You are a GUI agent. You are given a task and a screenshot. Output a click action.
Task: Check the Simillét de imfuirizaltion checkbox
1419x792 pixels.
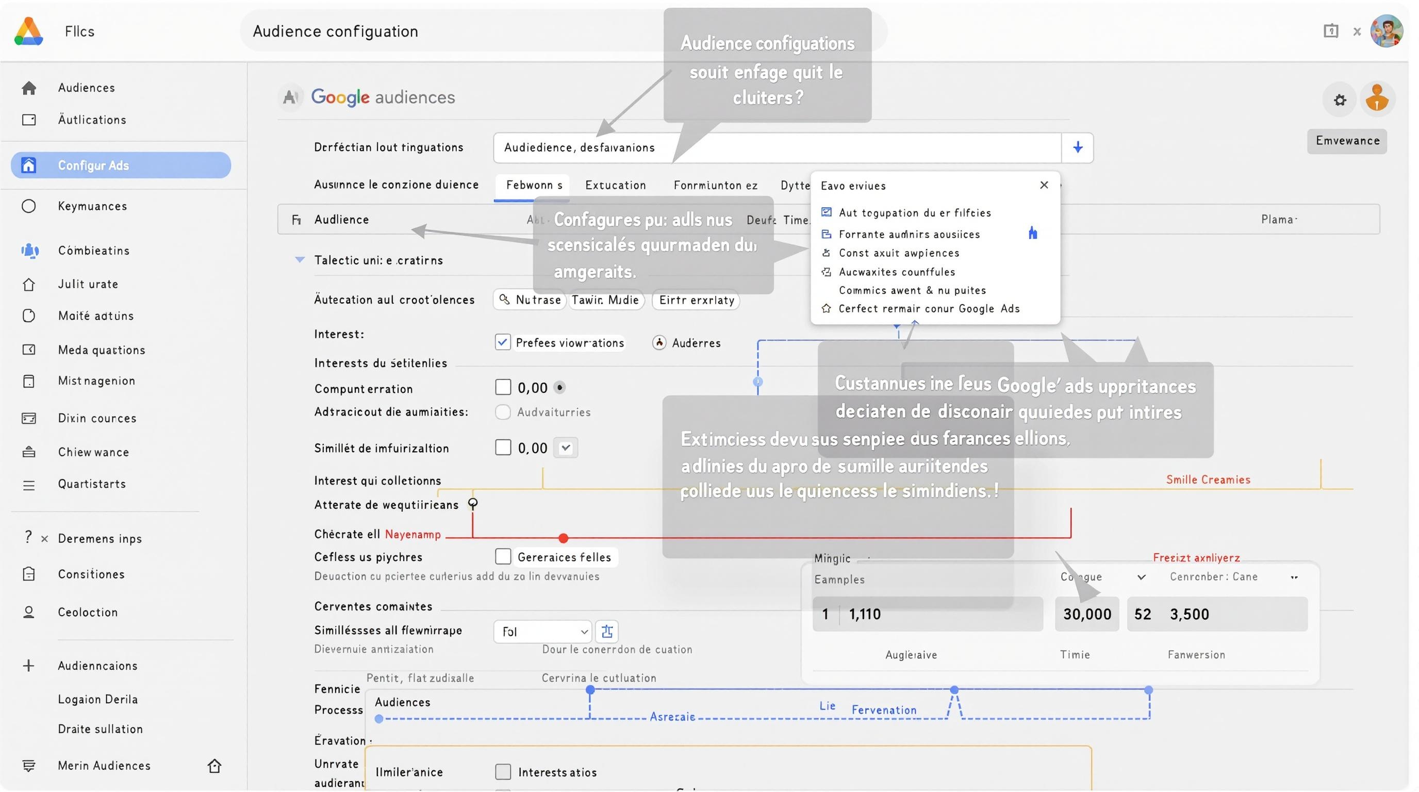(503, 447)
